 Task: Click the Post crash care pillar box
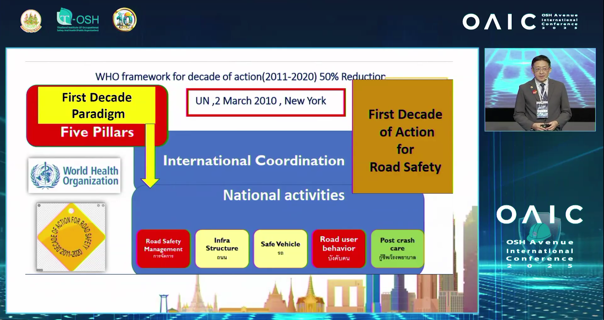(x=397, y=249)
